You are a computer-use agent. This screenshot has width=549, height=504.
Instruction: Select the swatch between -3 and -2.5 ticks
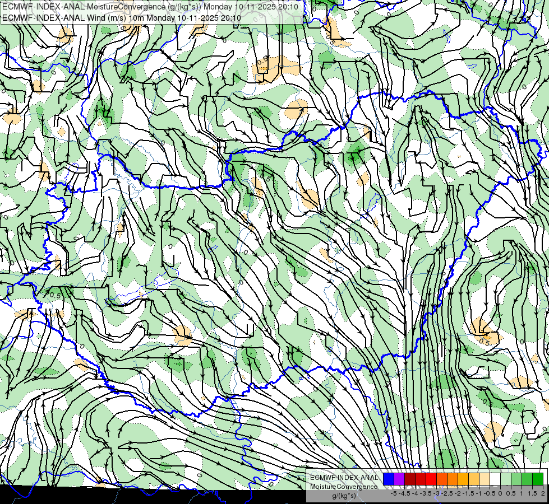click(442, 479)
